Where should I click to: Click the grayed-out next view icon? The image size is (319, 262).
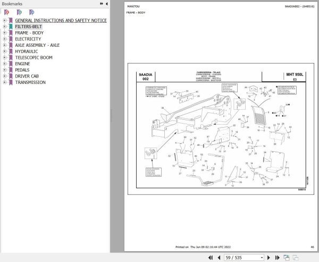point(295,258)
